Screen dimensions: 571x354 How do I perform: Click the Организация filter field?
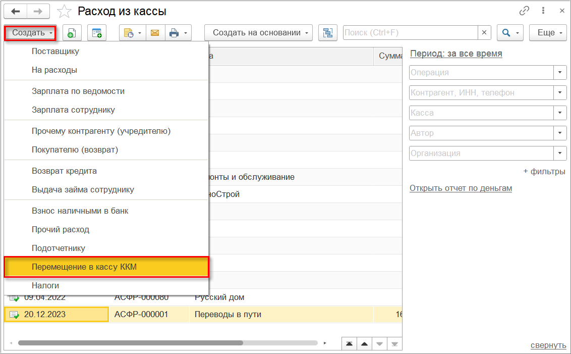[x=481, y=154]
